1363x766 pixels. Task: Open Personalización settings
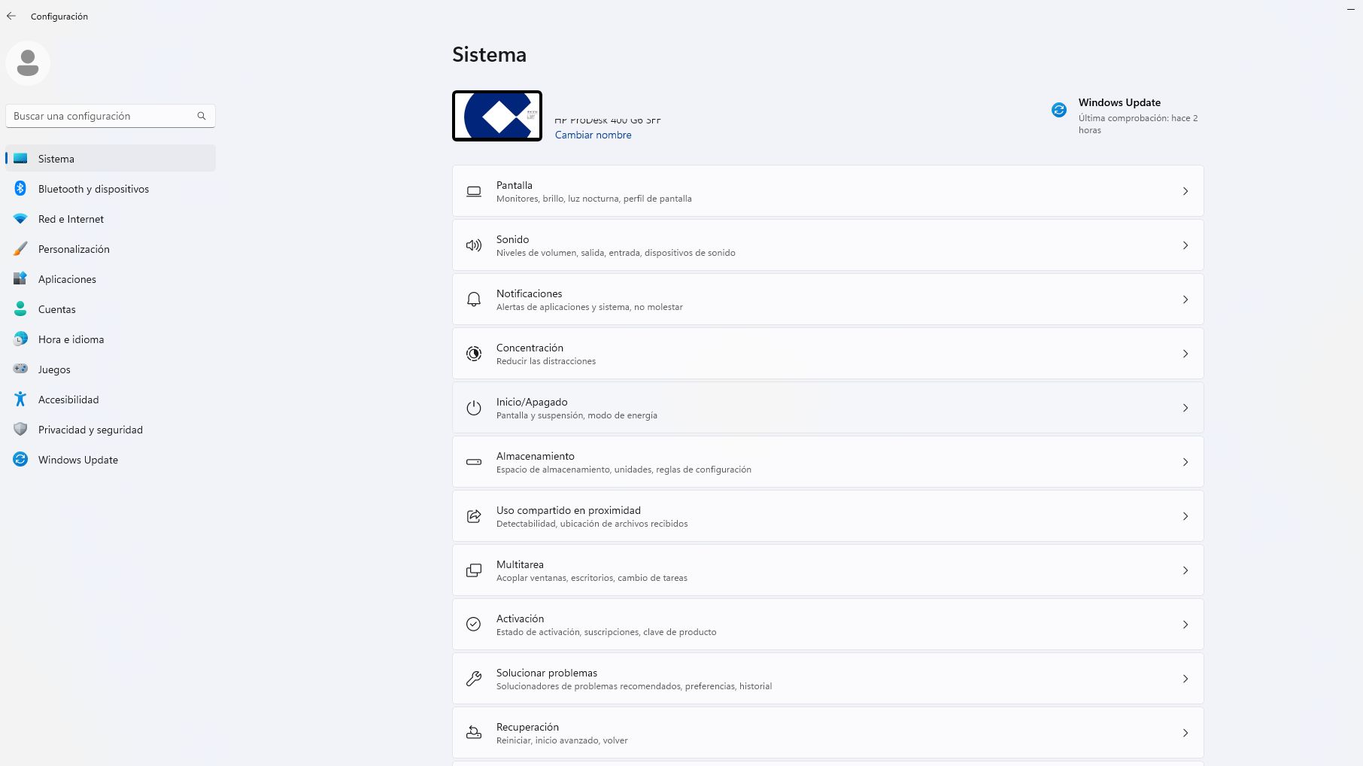[74, 249]
